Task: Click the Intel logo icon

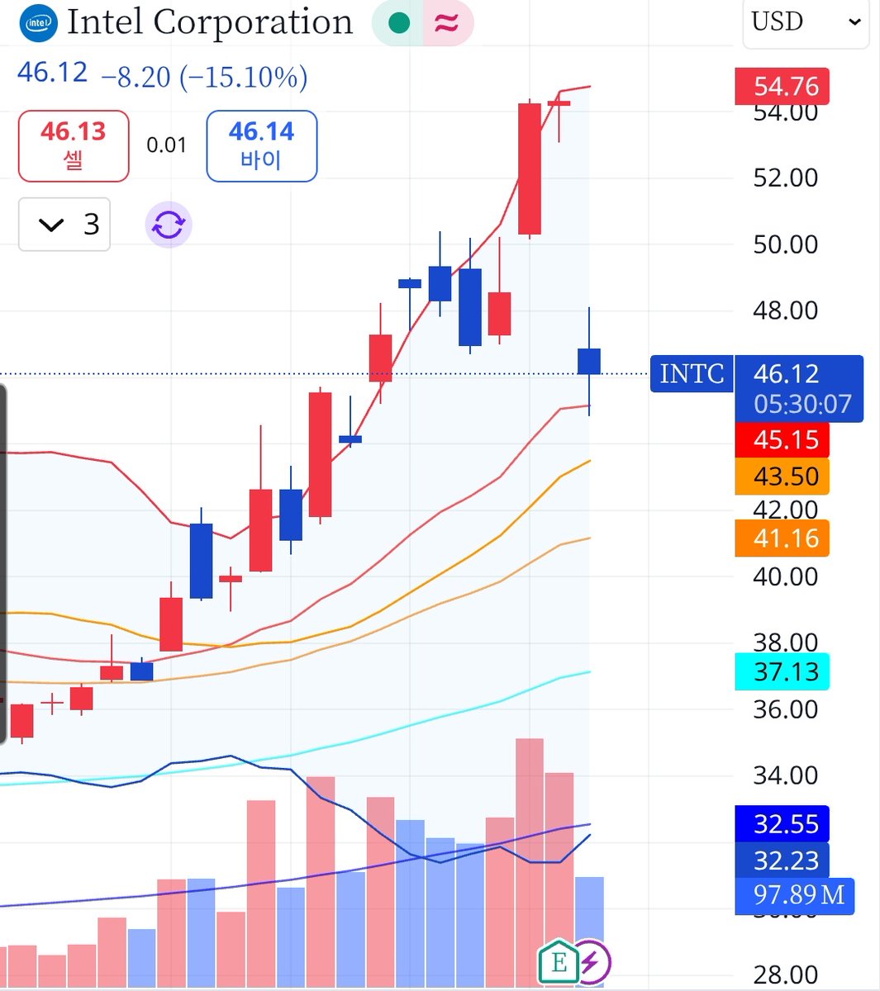Action: coord(36,22)
